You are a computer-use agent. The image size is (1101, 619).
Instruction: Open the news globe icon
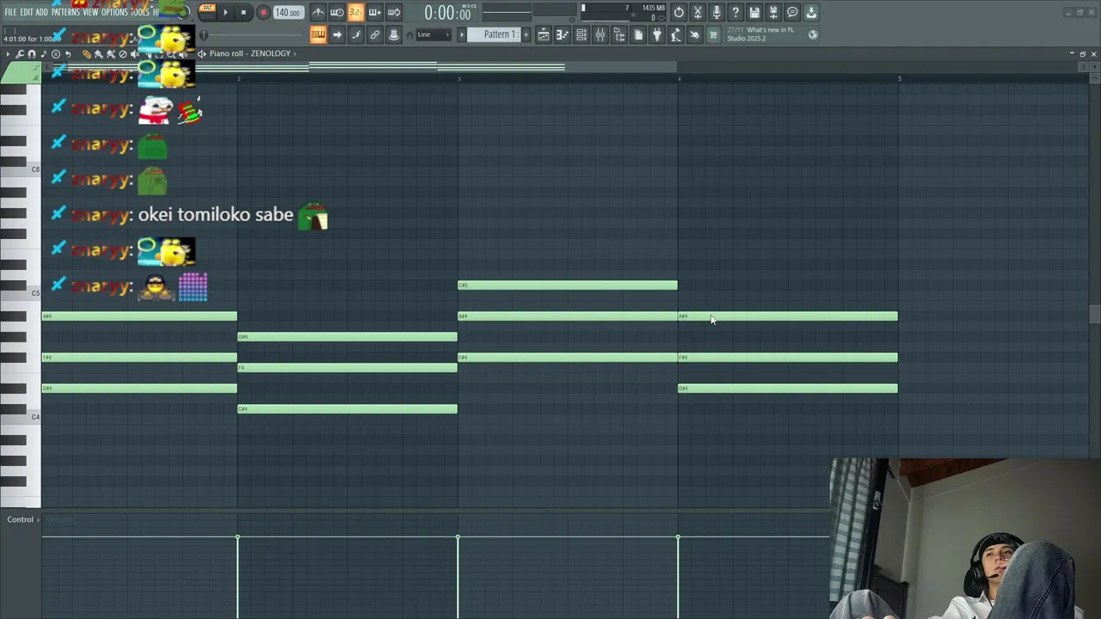(813, 34)
